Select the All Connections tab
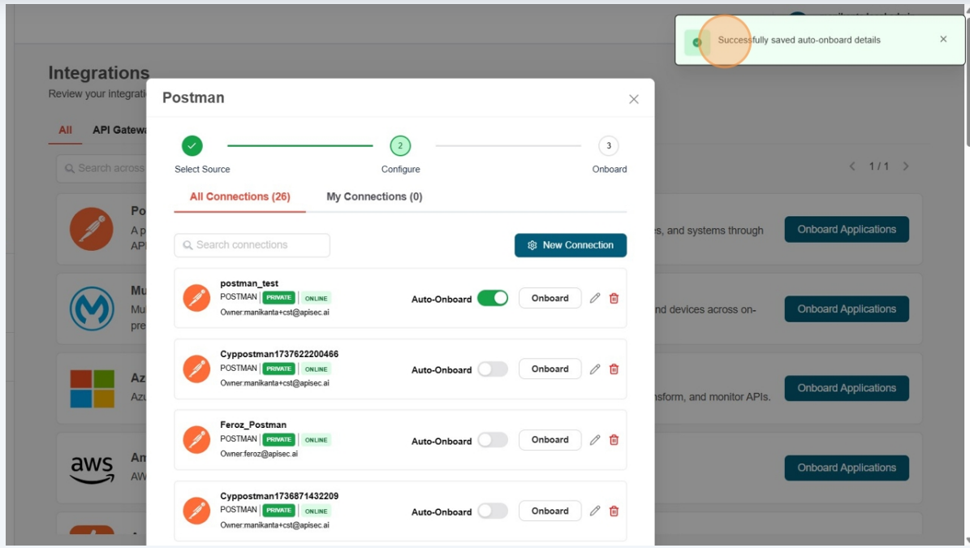Screen dimensions: 970x548 (239, 196)
